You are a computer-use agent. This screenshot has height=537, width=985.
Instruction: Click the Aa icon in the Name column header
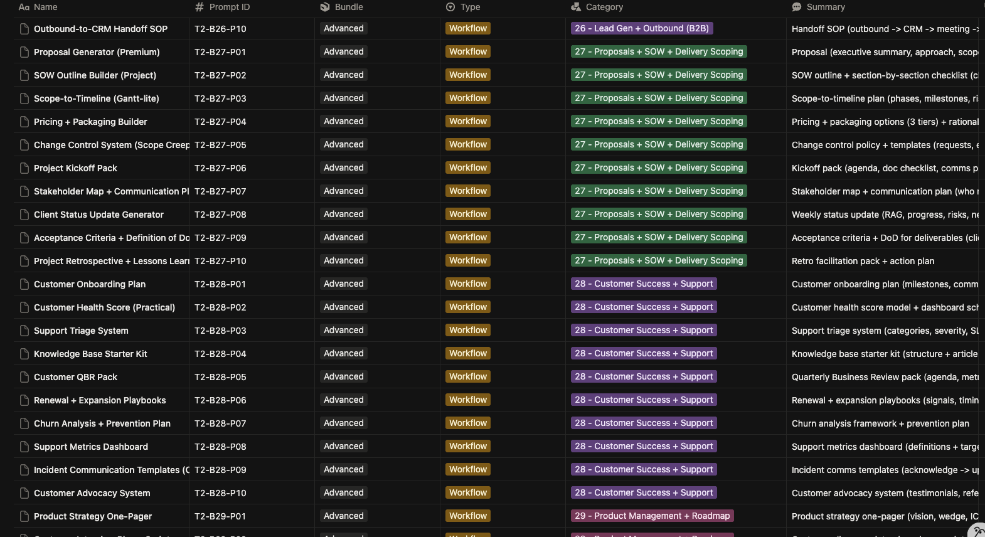click(x=24, y=7)
